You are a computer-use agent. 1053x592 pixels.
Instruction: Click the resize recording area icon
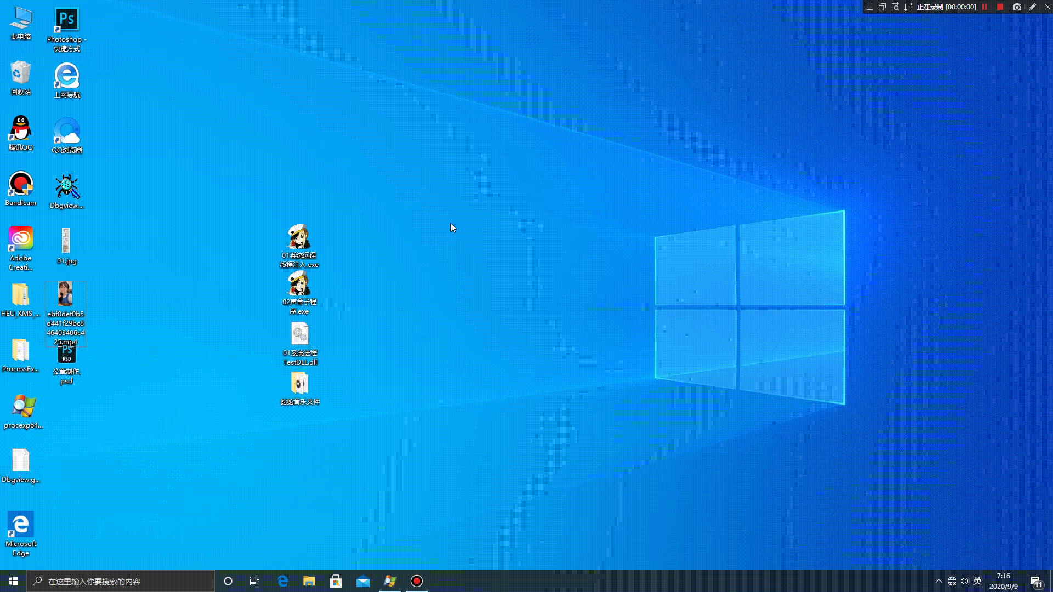[908, 7]
